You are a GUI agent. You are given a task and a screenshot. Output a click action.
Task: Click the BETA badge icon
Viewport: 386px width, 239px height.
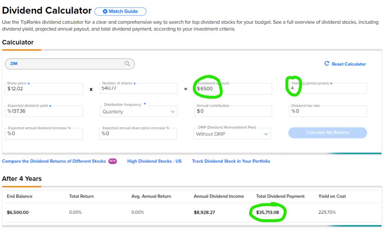(x=112, y=161)
